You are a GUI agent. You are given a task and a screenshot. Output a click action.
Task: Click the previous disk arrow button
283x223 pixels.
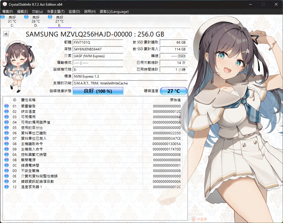click(6, 34)
